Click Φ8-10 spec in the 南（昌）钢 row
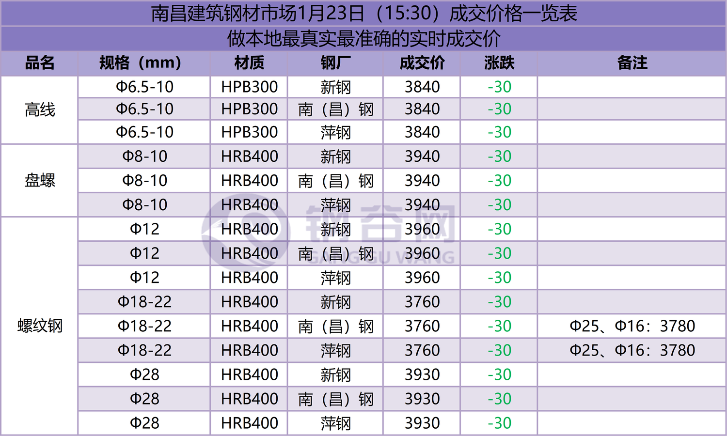Viewport: 727px width, 436px height. 144,181
